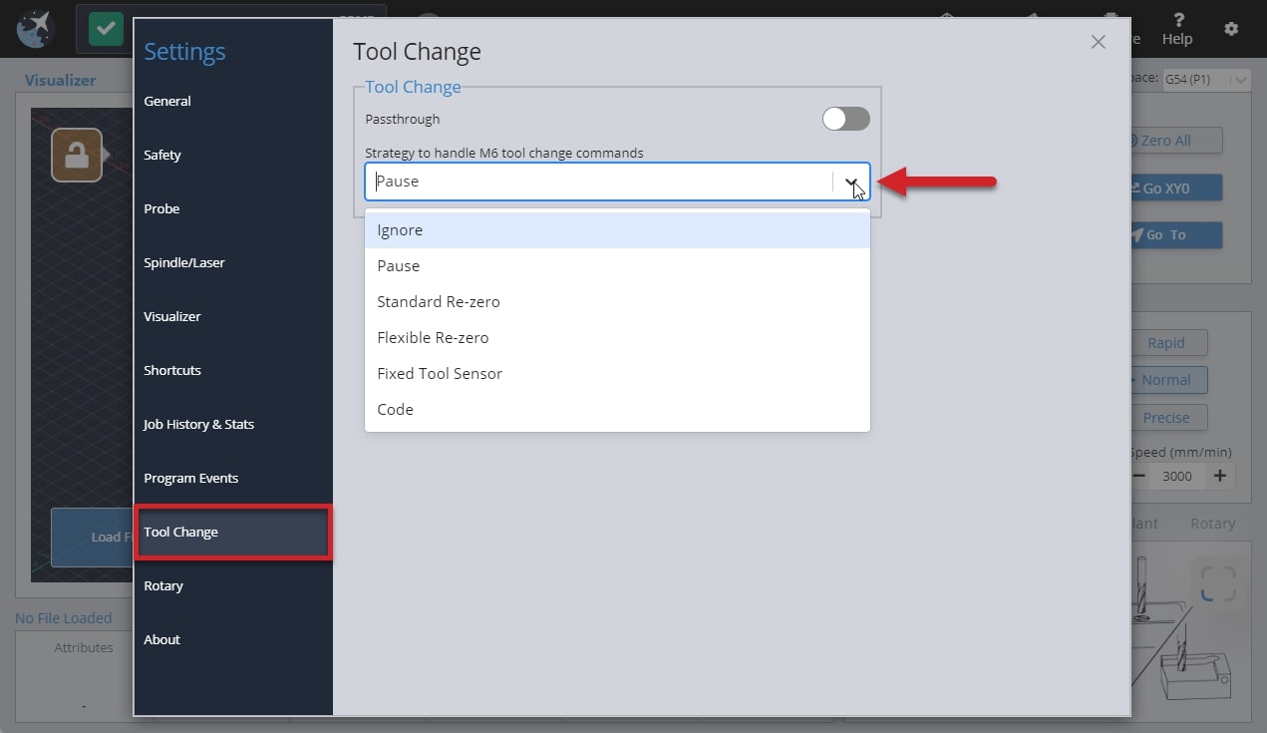Close the Settings dialog with X

[x=1098, y=42]
